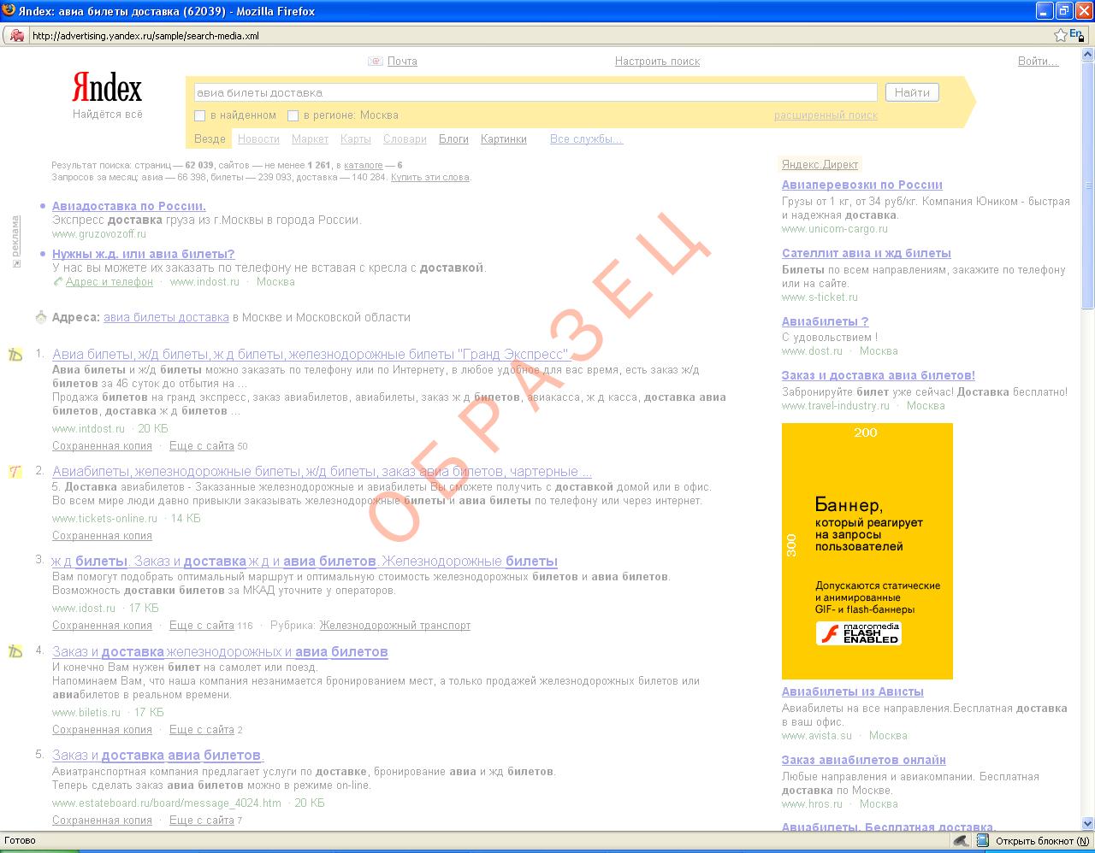1095x853 pixels.
Task: Open result 4 'Заказ и доставка железнодорожных' title
Action: (220, 652)
